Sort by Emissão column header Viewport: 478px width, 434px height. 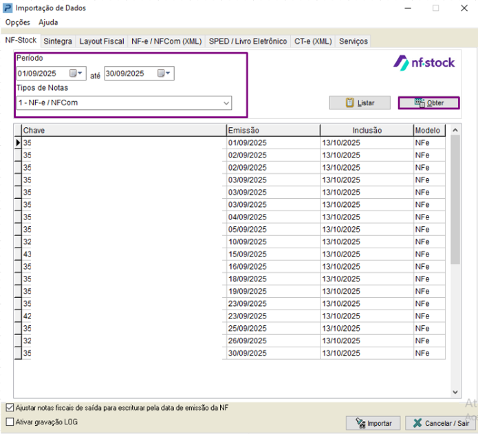273,130
